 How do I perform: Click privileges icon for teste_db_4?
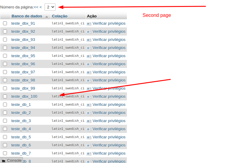click(x=89, y=129)
